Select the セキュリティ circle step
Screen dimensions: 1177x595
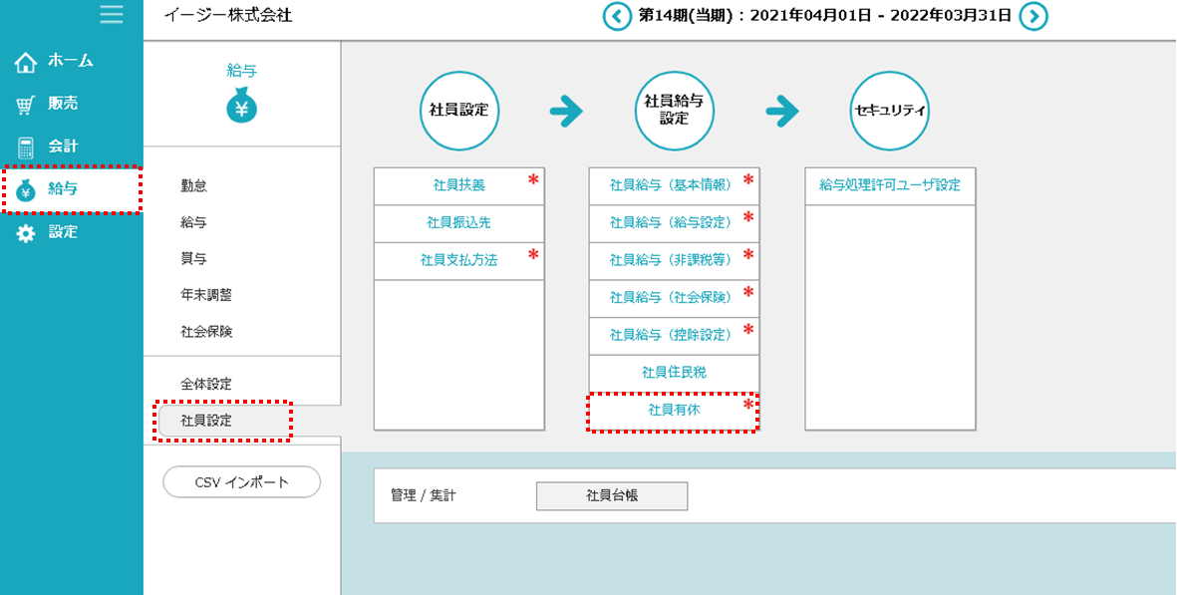(x=890, y=111)
